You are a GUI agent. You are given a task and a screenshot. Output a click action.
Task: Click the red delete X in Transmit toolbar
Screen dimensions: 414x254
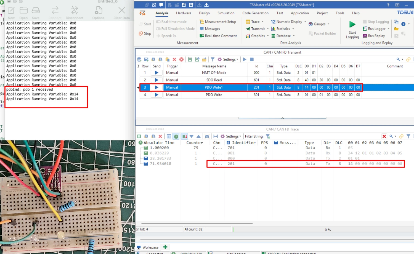pyautogui.click(x=174, y=59)
